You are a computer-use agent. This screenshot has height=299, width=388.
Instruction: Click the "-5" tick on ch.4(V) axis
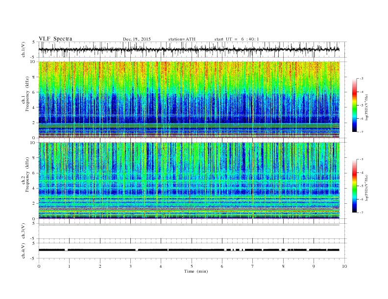[x=33, y=258]
